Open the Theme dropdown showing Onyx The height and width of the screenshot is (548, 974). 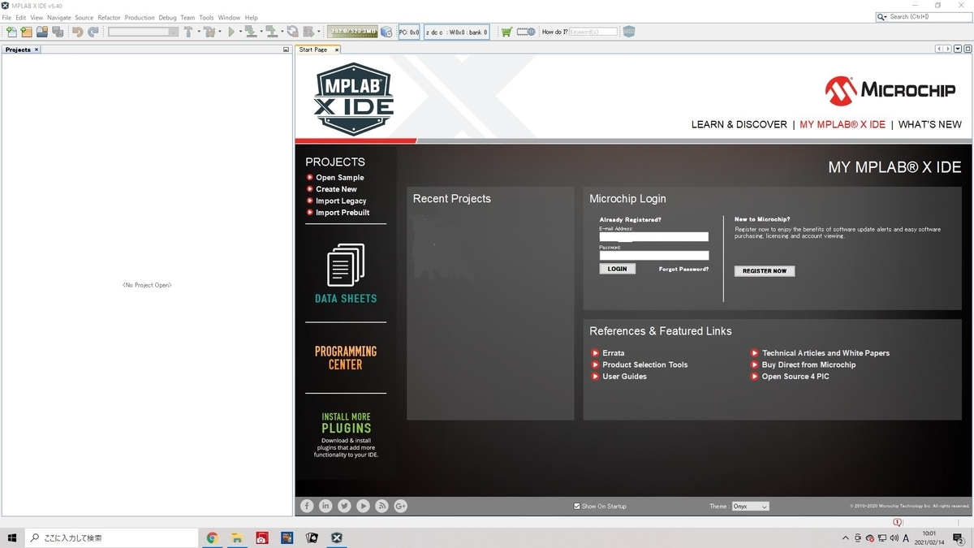pos(750,506)
